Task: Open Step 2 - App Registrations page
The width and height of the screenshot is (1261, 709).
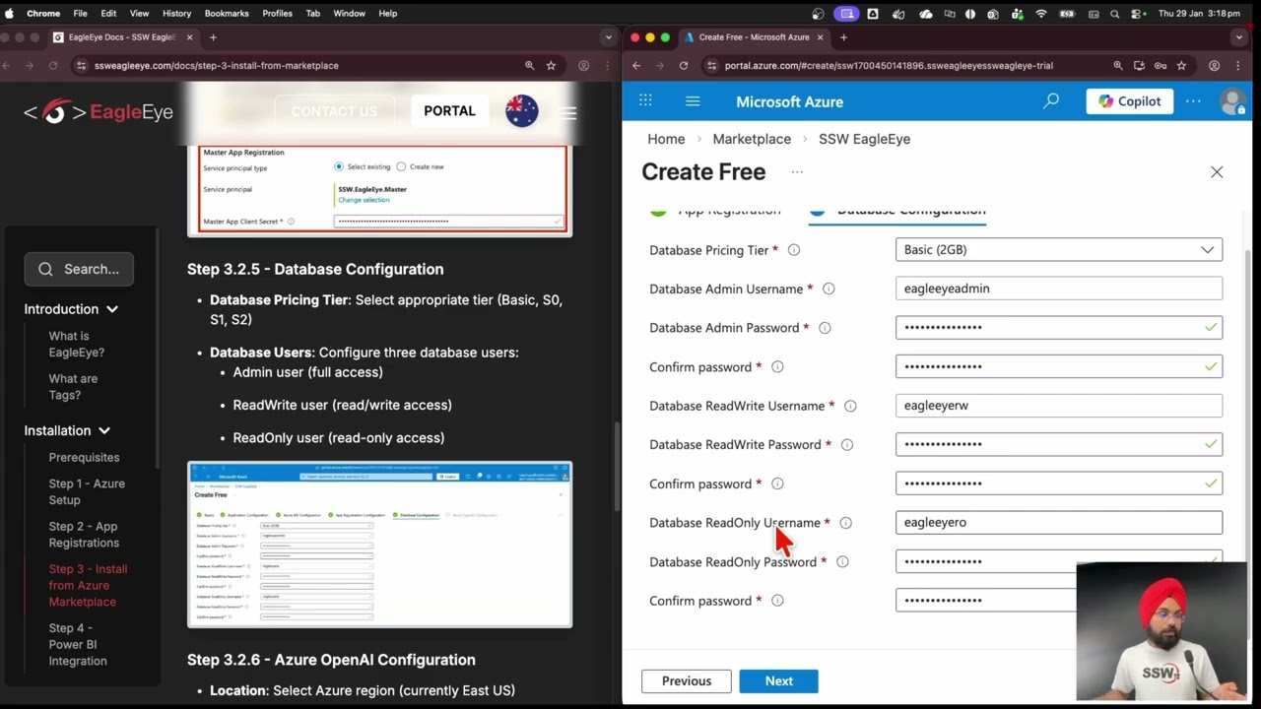Action: pos(84,535)
